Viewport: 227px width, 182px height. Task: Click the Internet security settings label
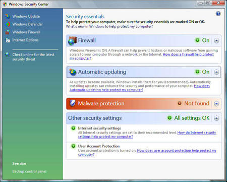coord(99,128)
